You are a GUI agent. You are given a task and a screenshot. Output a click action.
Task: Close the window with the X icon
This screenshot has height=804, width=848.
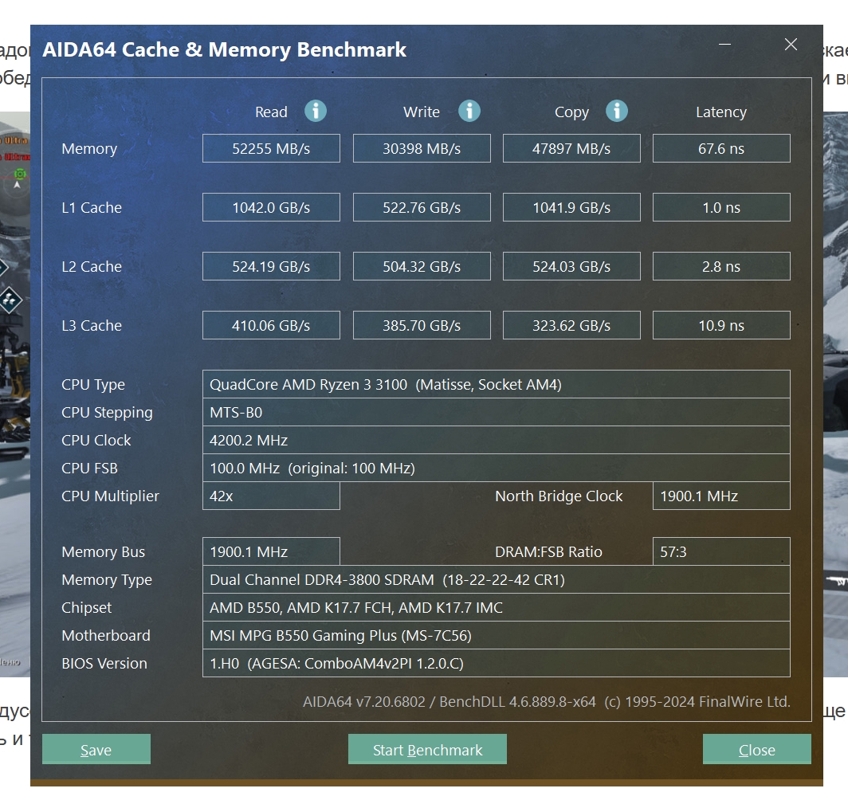pos(791,45)
